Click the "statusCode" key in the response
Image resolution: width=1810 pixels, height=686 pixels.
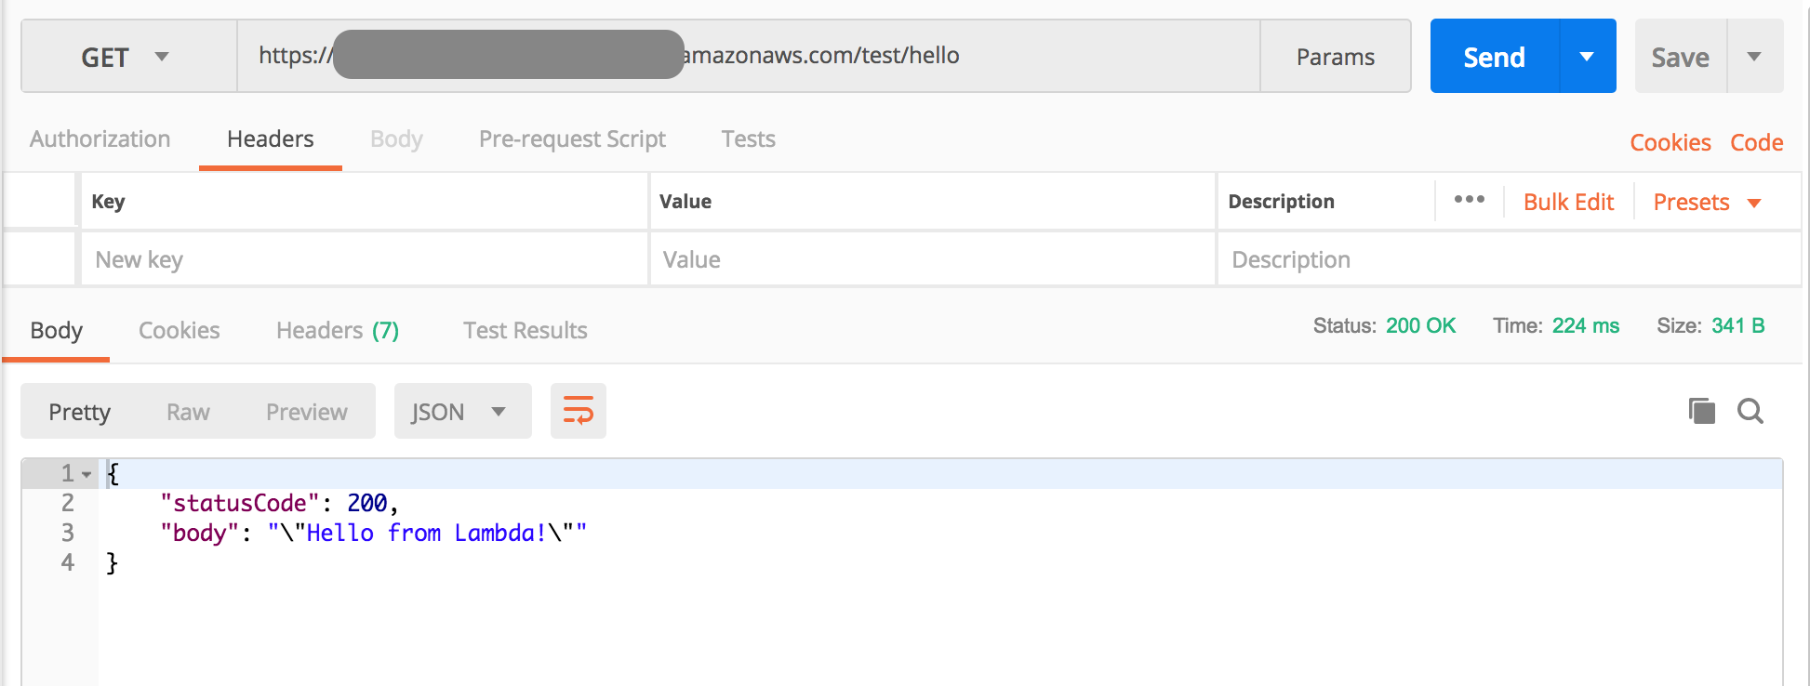[x=240, y=503]
